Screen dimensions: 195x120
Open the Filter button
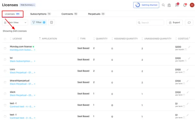(39, 22)
